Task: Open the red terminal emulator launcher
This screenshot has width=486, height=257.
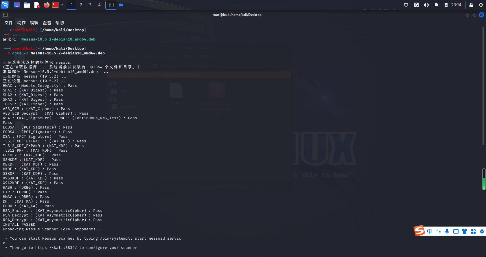Action: click(x=55, y=5)
